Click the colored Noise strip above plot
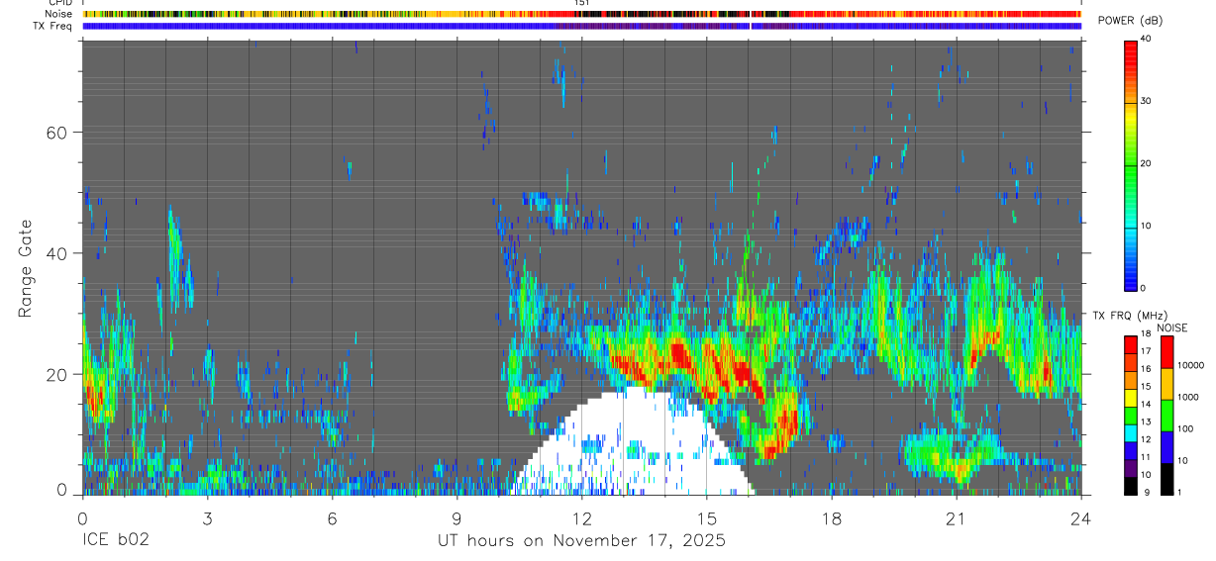This screenshot has width=1216, height=561. click(x=582, y=14)
